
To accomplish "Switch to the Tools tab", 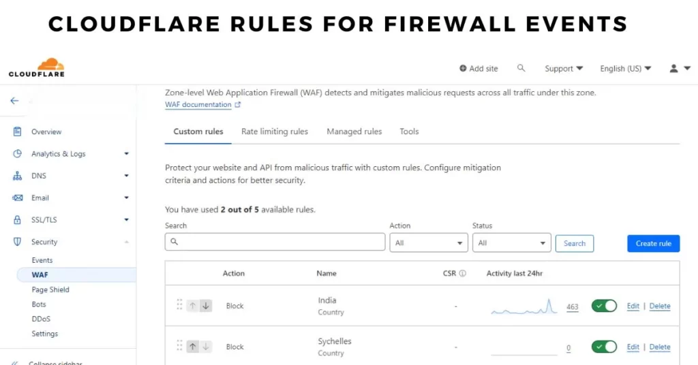I will point(409,131).
